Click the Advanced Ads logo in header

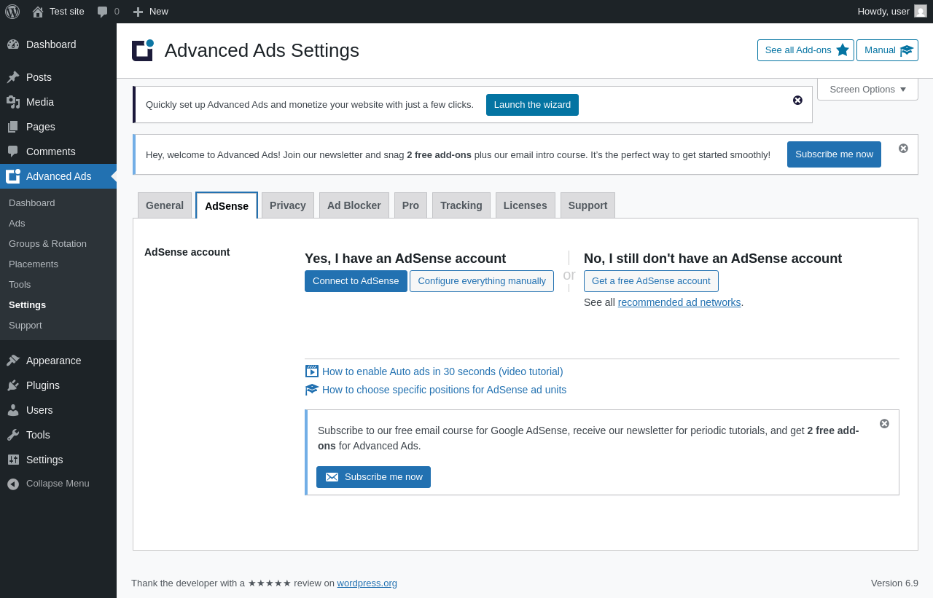[143, 50]
